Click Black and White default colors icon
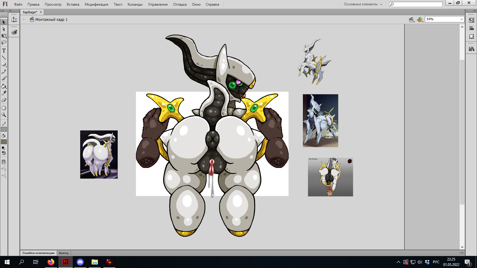This screenshot has width=477, height=268. point(3,148)
